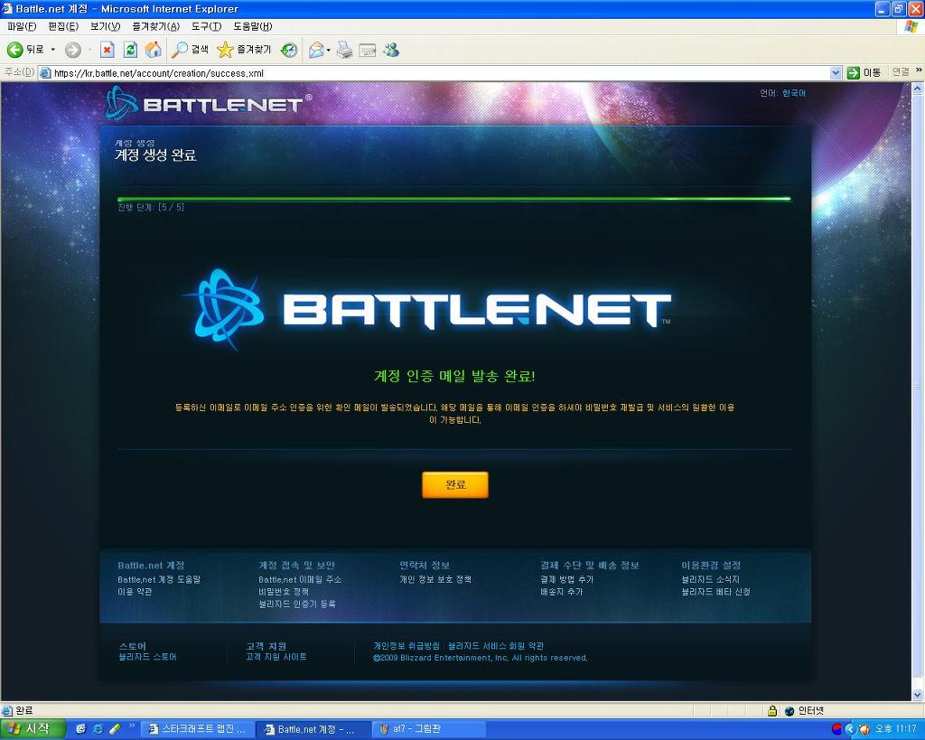This screenshot has width=925, height=740.
Task: Open the 블리자드 소식지 link
Action: (x=710, y=579)
